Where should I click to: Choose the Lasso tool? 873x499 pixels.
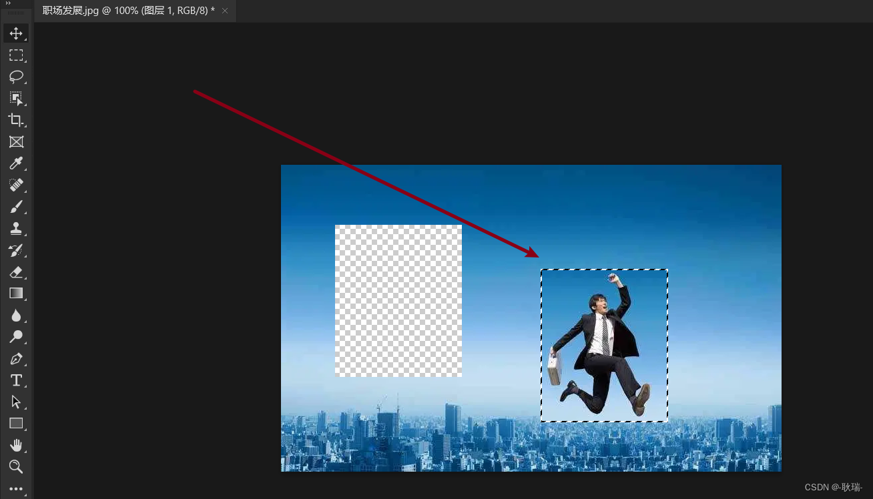pos(16,77)
